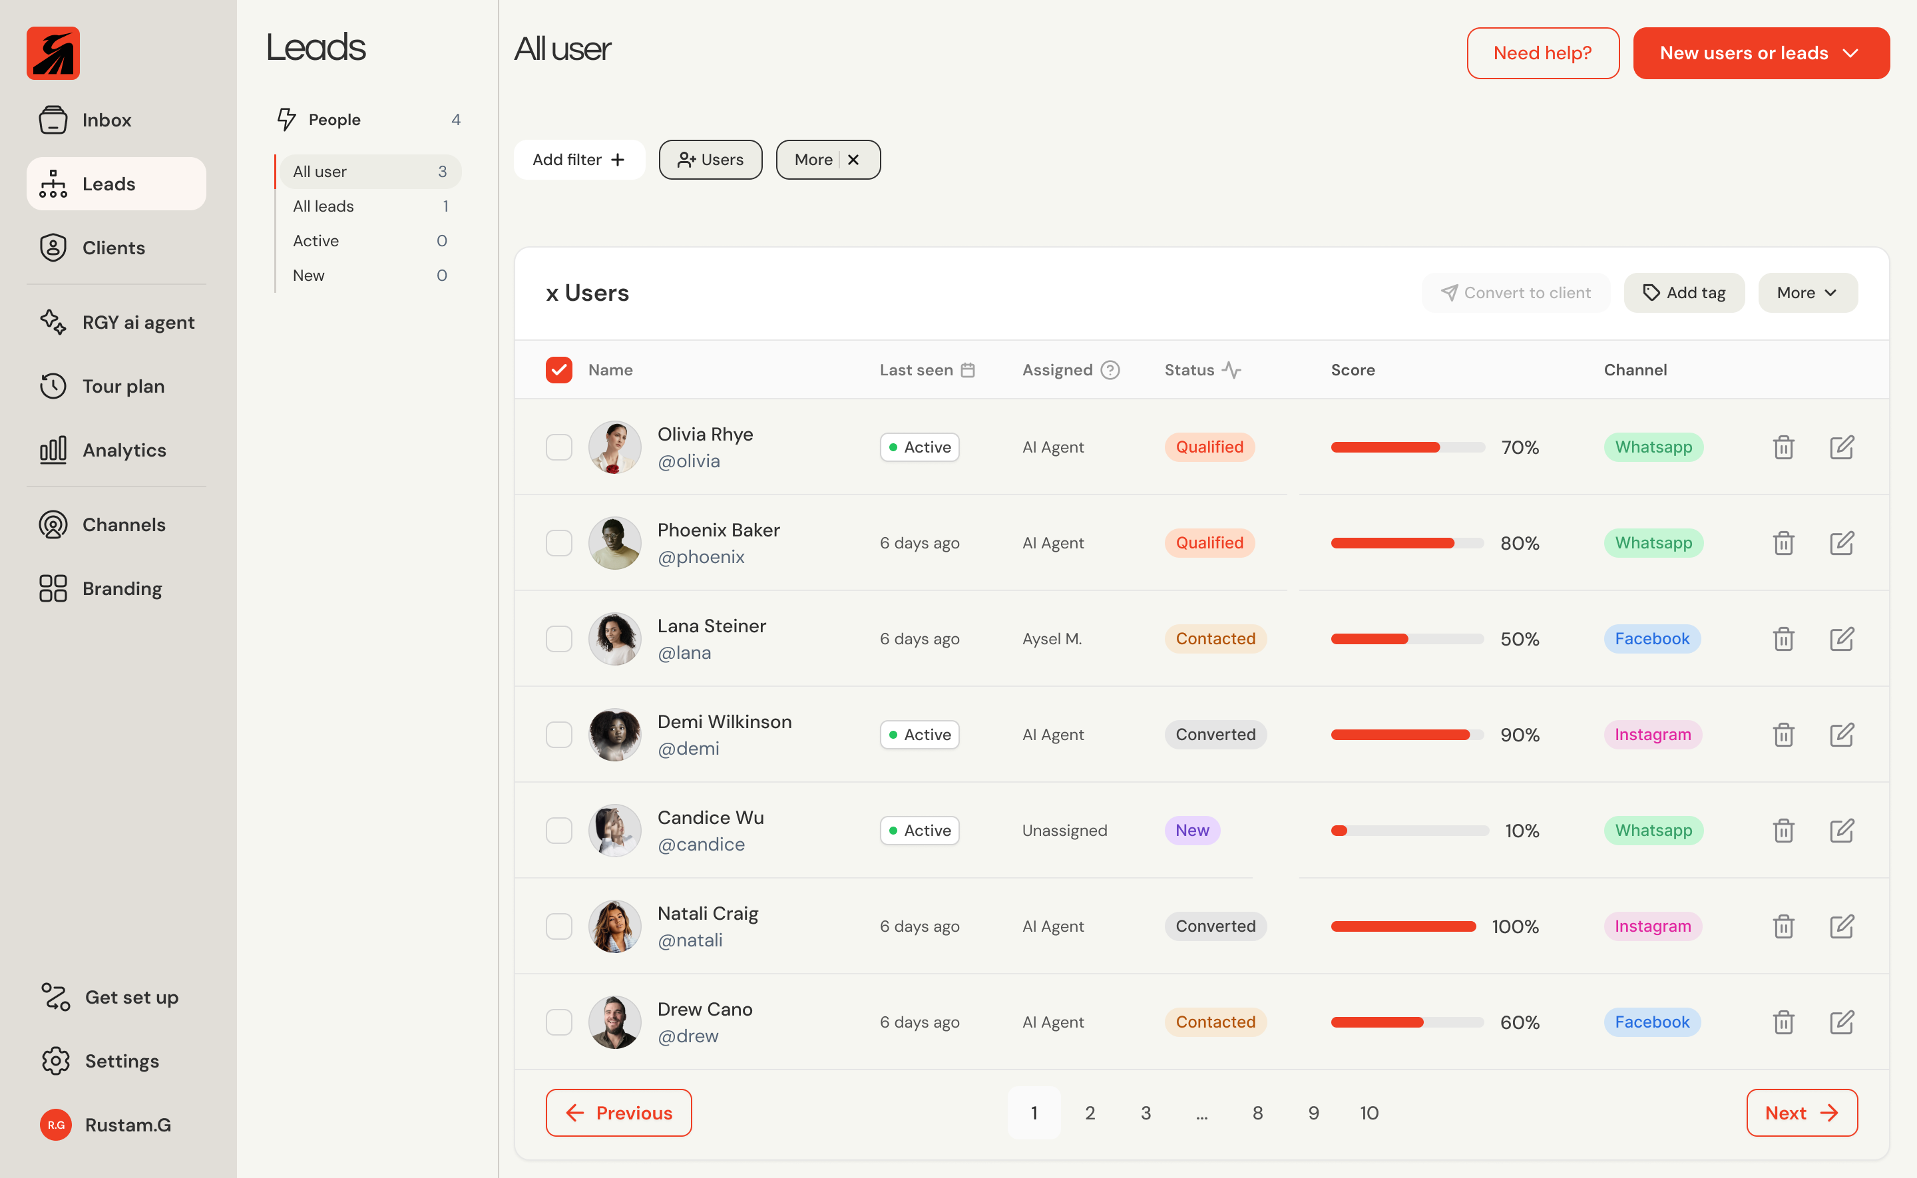
Task: Delete Olivia Rhye using the trash icon
Action: tap(1784, 447)
